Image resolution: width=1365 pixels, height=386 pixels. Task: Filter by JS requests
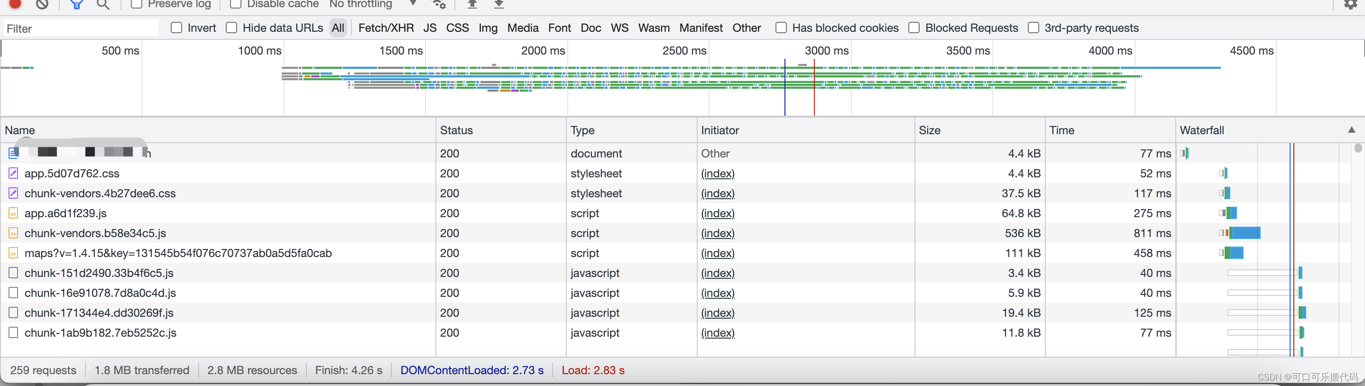(430, 28)
